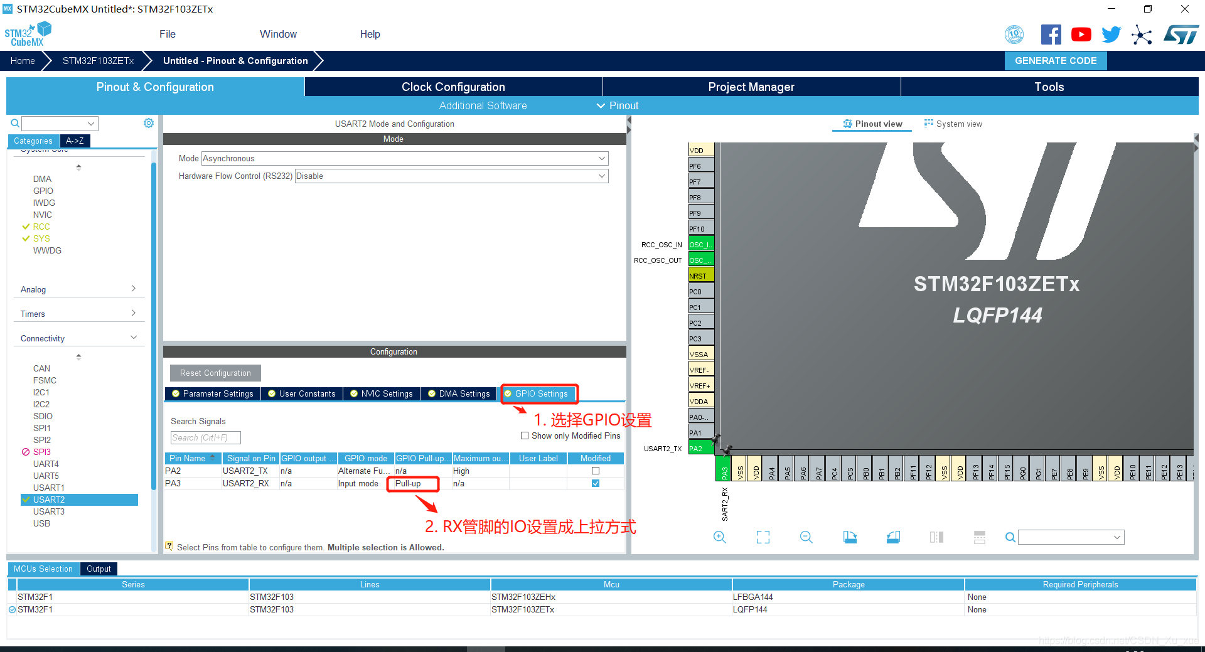Switch to the Tools tab
This screenshot has width=1205, height=652.
pyautogui.click(x=1049, y=87)
